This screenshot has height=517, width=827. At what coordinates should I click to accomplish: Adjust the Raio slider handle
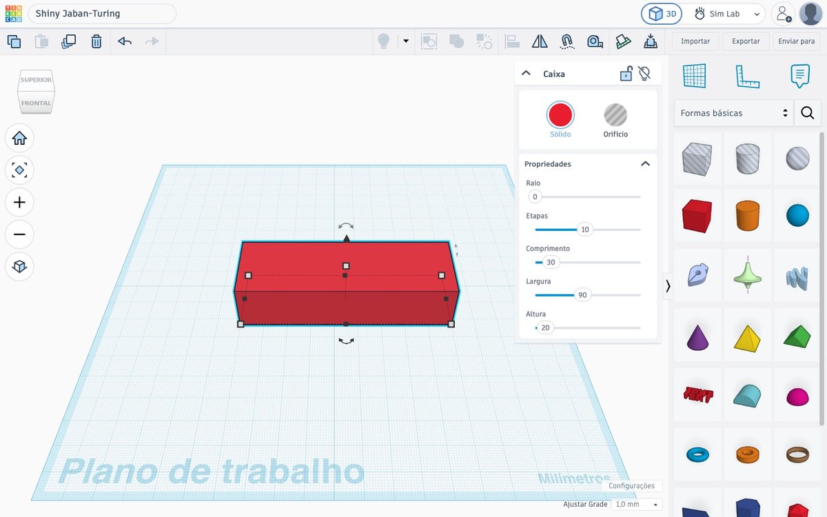tap(535, 196)
